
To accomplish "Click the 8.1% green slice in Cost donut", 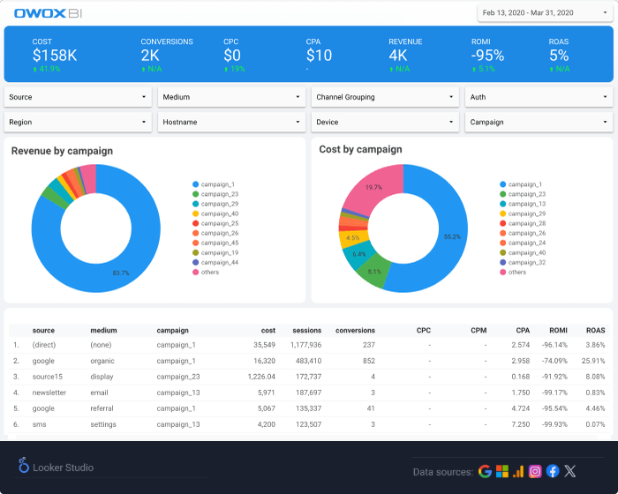I will point(374,272).
